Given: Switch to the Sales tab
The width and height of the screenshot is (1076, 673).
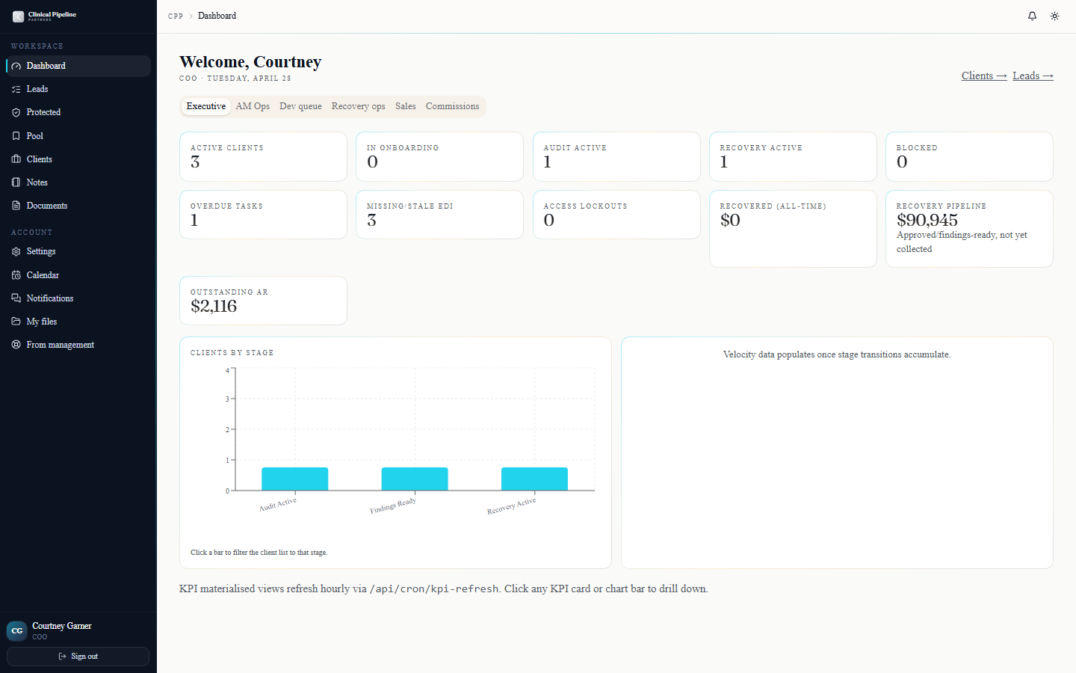Looking at the screenshot, I should tap(406, 106).
